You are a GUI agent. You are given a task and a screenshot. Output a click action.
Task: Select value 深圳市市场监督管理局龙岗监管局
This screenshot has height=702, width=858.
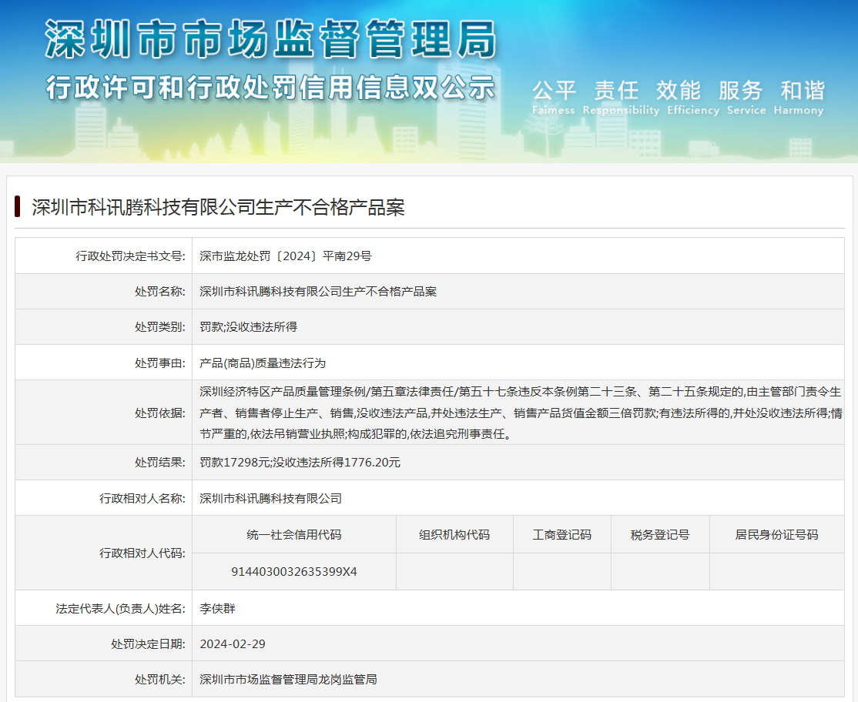pyautogui.click(x=288, y=680)
